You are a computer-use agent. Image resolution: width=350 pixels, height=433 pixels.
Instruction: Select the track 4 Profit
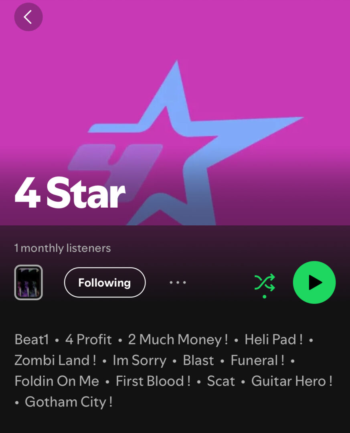[x=88, y=340]
